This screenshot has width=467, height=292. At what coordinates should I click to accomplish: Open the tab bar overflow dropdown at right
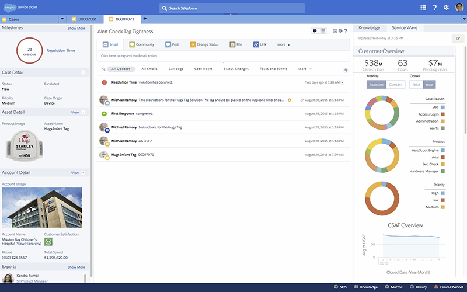[464, 19]
